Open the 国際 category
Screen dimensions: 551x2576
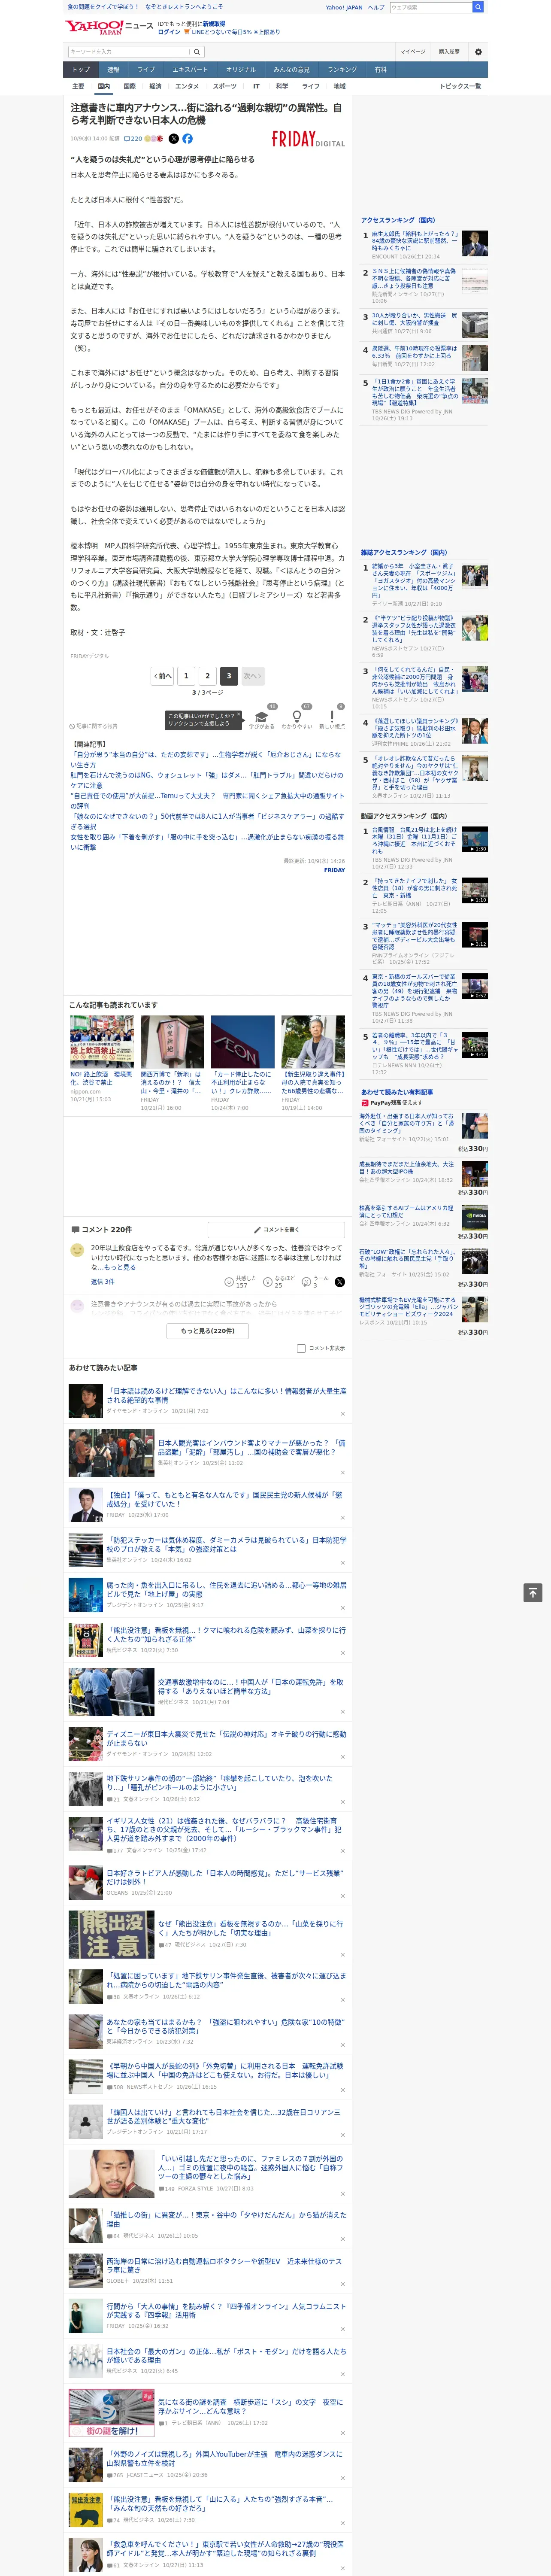click(x=129, y=86)
